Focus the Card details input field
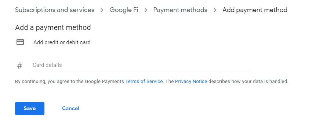323x132 pixels. [141, 65]
